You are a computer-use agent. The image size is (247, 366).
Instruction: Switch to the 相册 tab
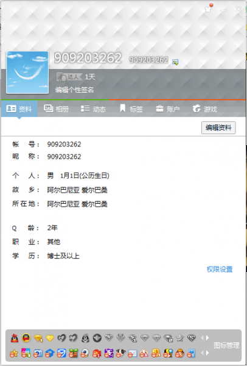point(56,109)
